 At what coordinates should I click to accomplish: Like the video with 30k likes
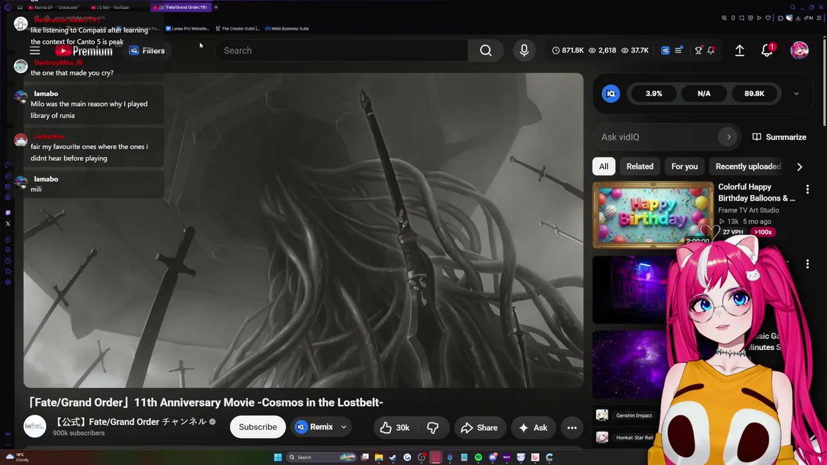point(395,428)
